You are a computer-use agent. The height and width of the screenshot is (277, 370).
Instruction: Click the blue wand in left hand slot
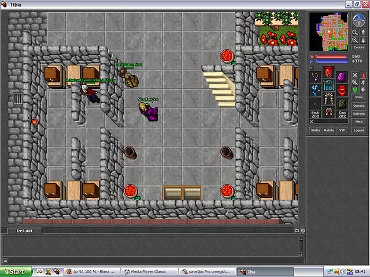pyautogui.click(x=315, y=90)
